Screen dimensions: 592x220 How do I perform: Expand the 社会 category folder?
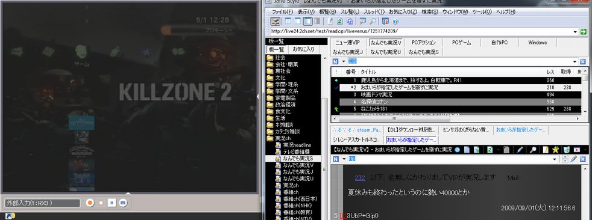click(x=276, y=58)
